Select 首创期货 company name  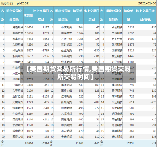(x=117, y=73)
